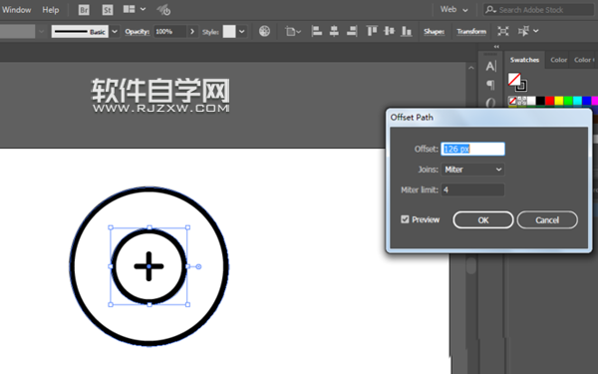Click Horizontal Align Right icon
Image resolution: width=598 pixels, height=374 pixels.
[352, 31]
